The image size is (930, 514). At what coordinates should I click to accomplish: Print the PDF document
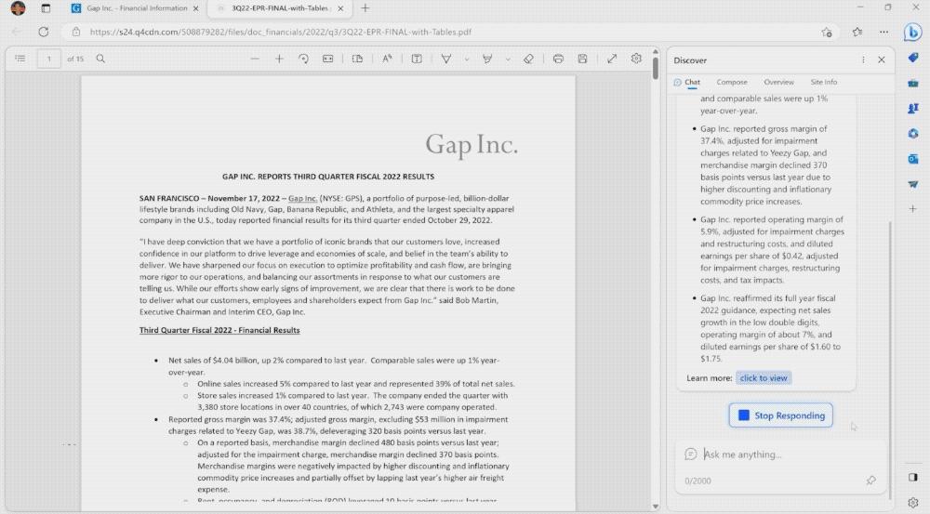click(x=558, y=59)
